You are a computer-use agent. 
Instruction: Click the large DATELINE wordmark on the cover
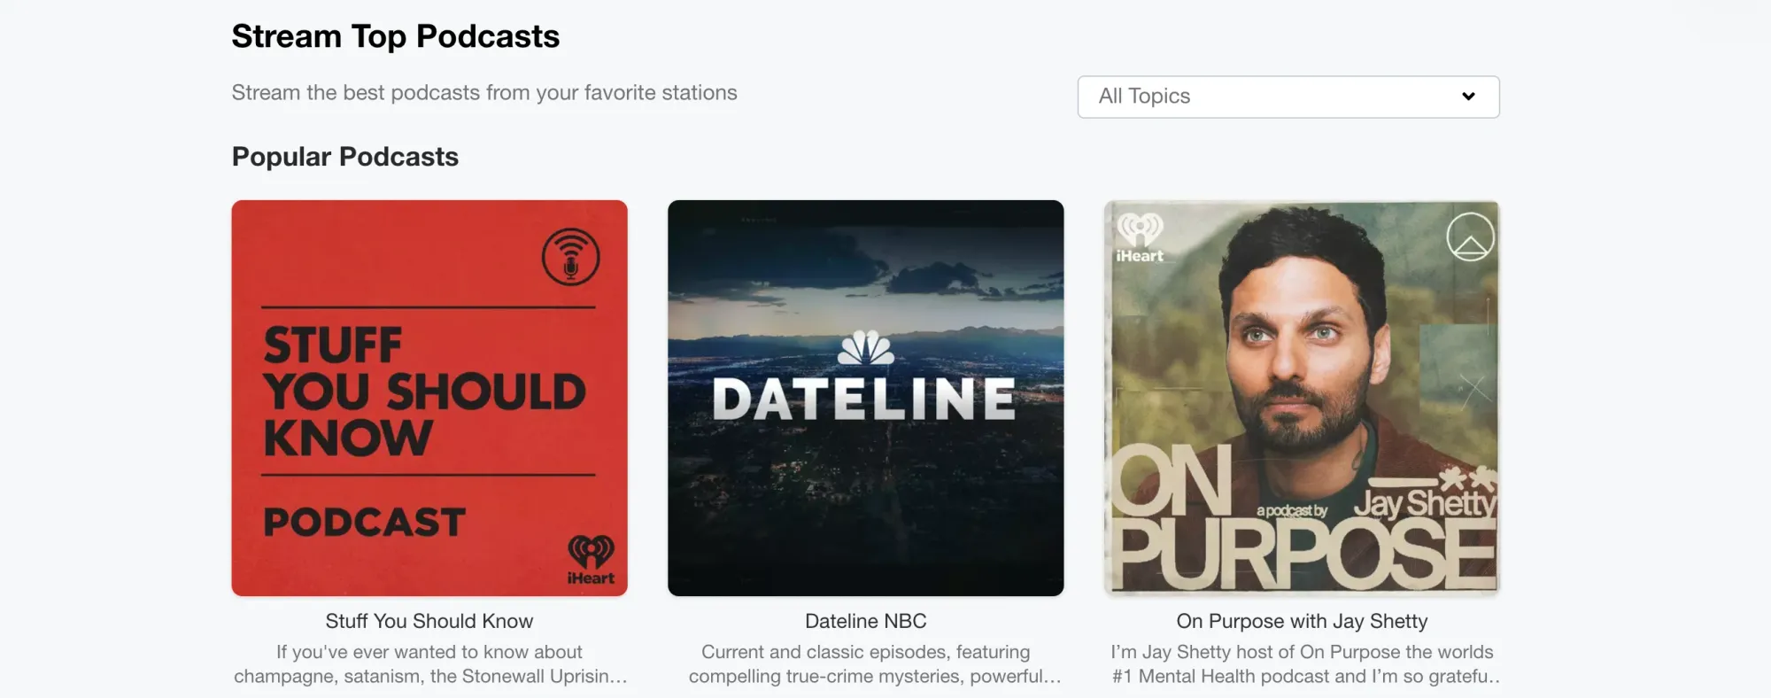(865, 399)
